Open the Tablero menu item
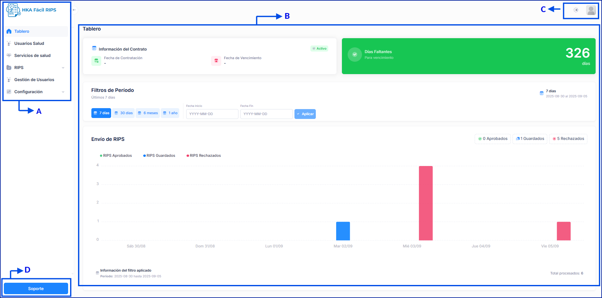 tap(22, 31)
